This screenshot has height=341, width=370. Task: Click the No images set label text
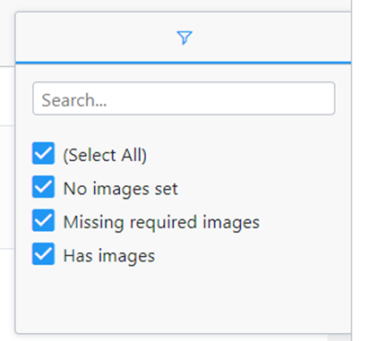[121, 189]
